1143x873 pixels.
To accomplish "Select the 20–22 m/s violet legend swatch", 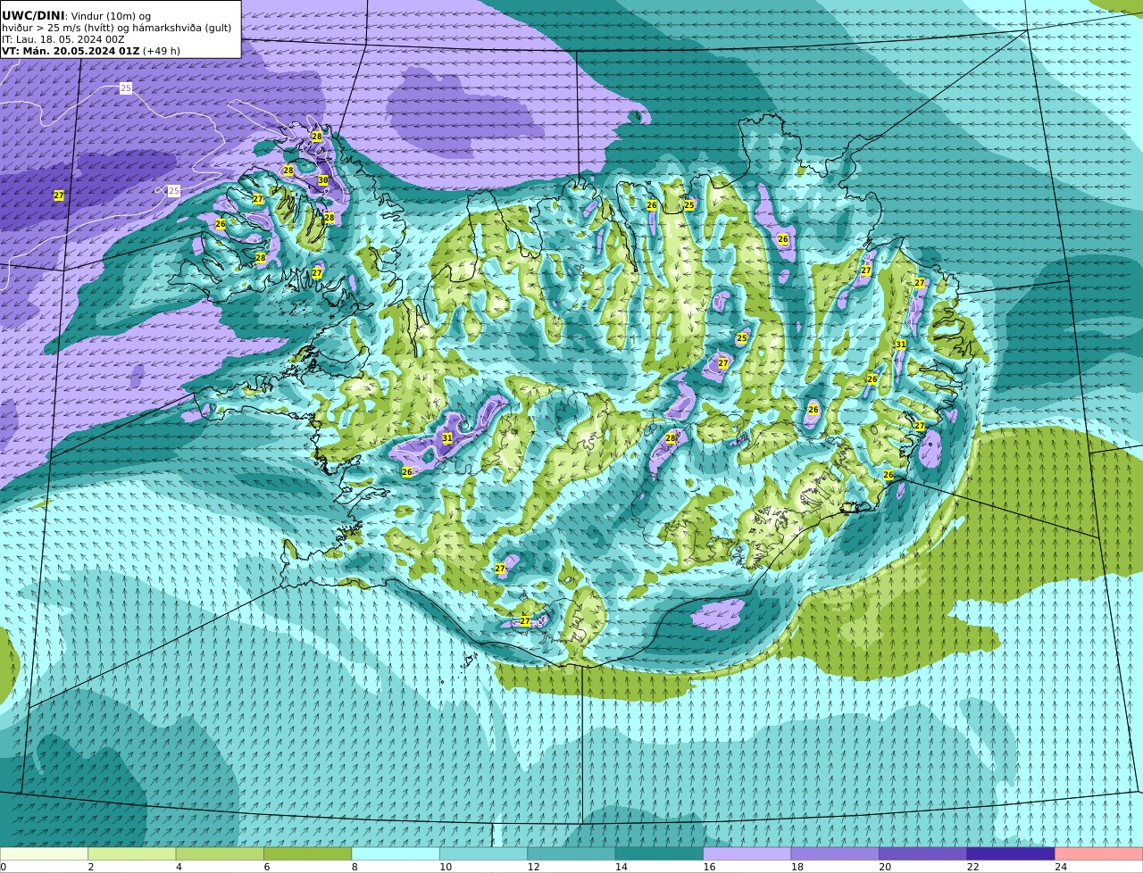I will tap(923, 854).
